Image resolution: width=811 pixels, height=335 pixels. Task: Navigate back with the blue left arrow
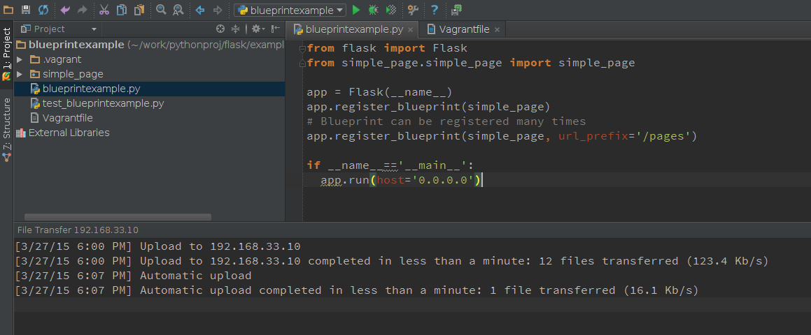click(x=200, y=10)
